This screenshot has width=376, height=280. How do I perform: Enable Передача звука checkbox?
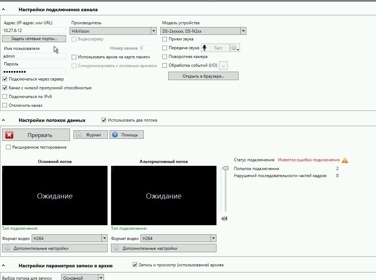164,48
